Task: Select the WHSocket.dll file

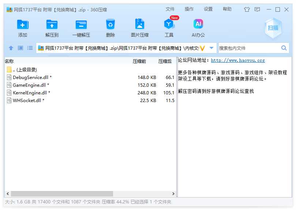Action: click(x=90, y=101)
